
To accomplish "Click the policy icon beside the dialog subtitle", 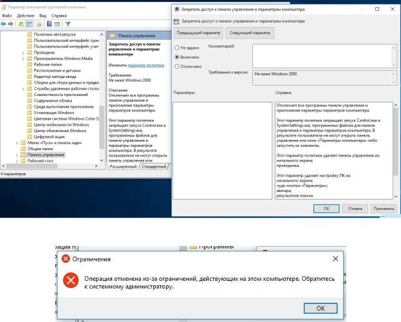I will point(176,21).
